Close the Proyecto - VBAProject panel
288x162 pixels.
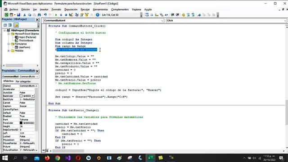[x=37, y=20]
